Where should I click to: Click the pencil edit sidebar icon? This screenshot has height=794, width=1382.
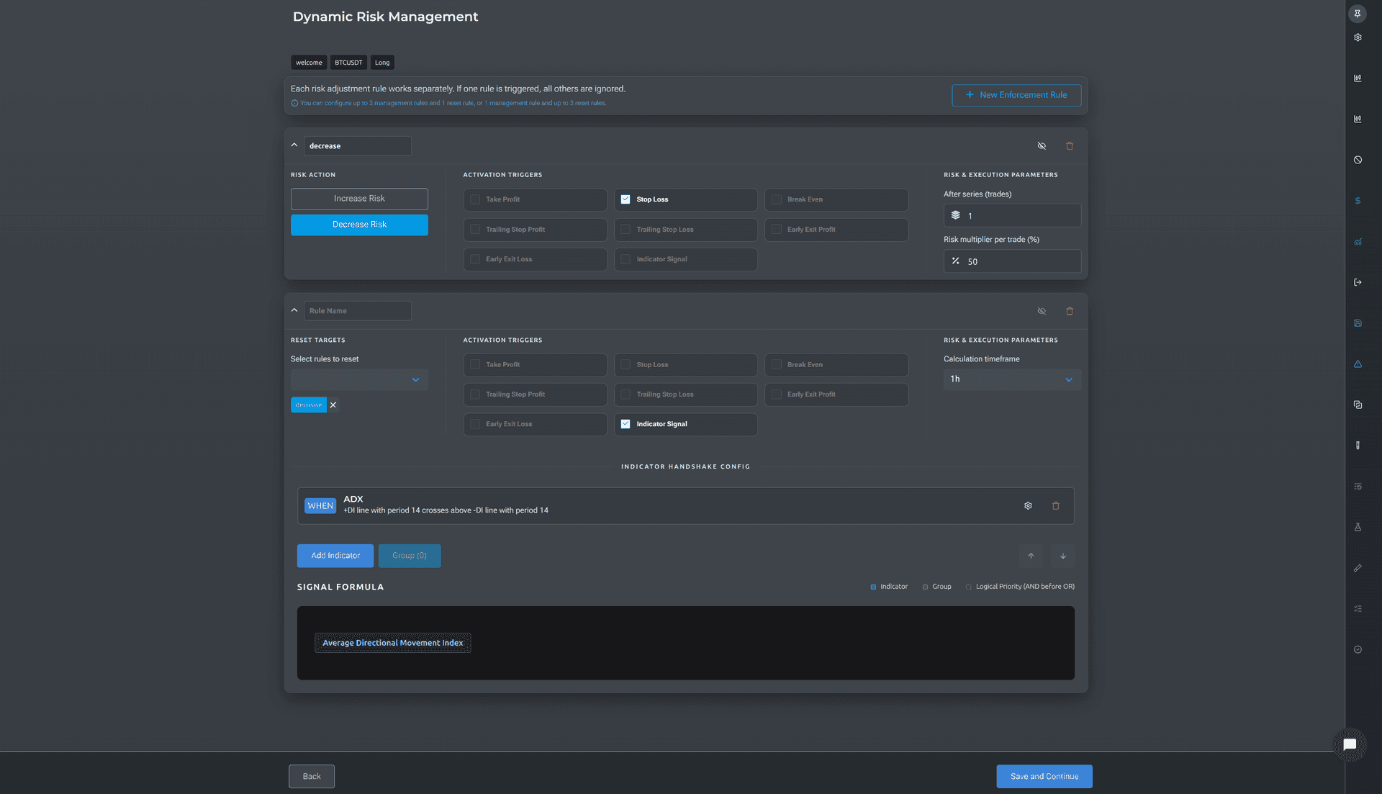1358,568
